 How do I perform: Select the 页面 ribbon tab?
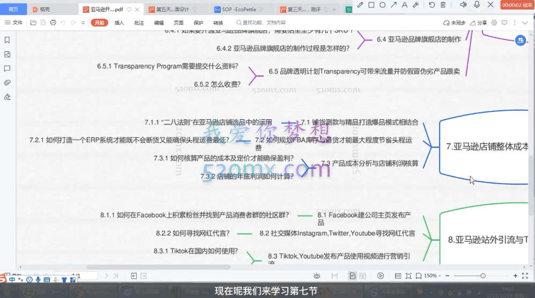pos(179,23)
